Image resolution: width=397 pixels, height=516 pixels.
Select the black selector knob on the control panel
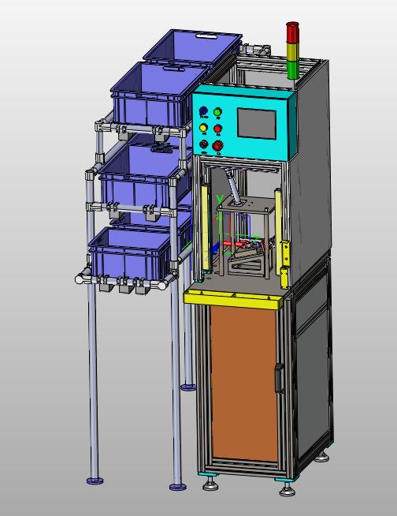204,144
